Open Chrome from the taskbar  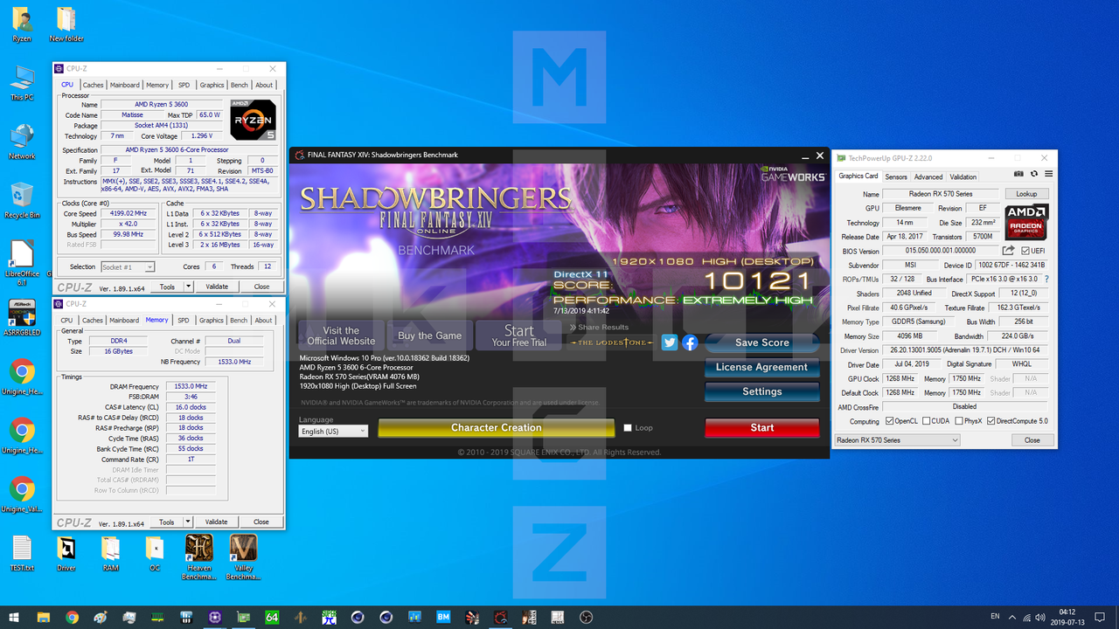72,617
